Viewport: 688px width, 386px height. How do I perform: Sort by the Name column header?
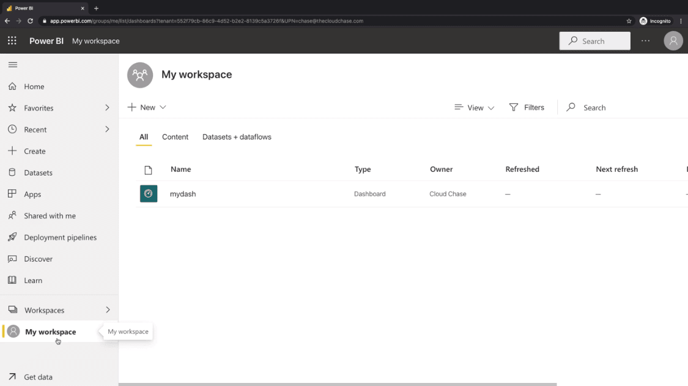click(181, 169)
